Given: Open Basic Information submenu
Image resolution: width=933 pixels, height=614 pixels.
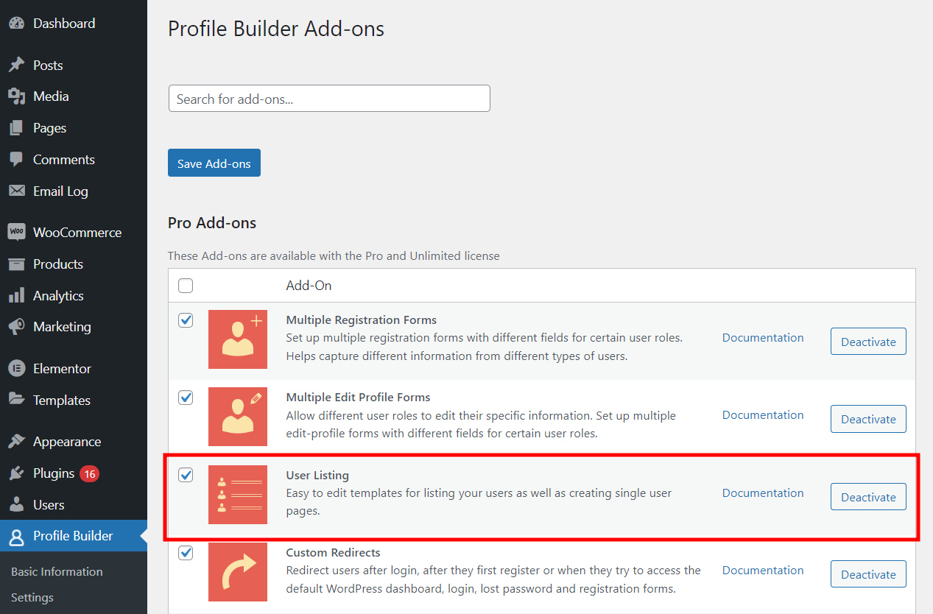Looking at the screenshot, I should 57,572.
